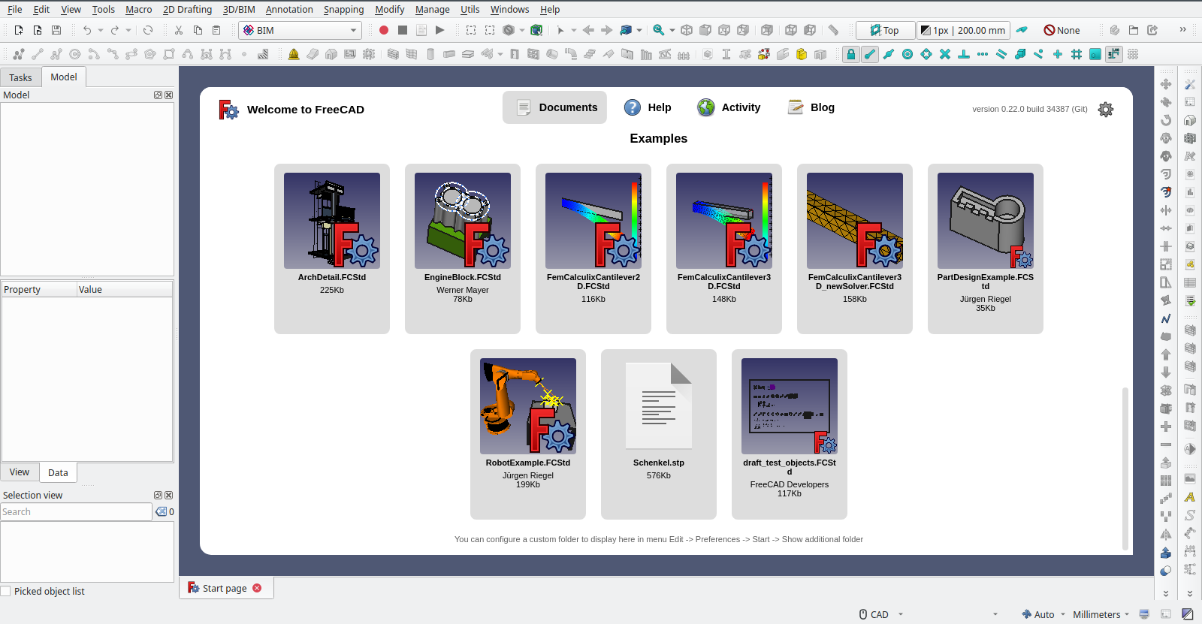The height and width of the screenshot is (624, 1202).
Task: Open the start page settings gear
Action: (1105, 110)
